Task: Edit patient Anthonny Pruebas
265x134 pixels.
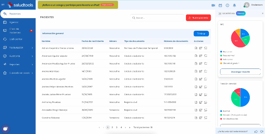Action: coord(201,102)
